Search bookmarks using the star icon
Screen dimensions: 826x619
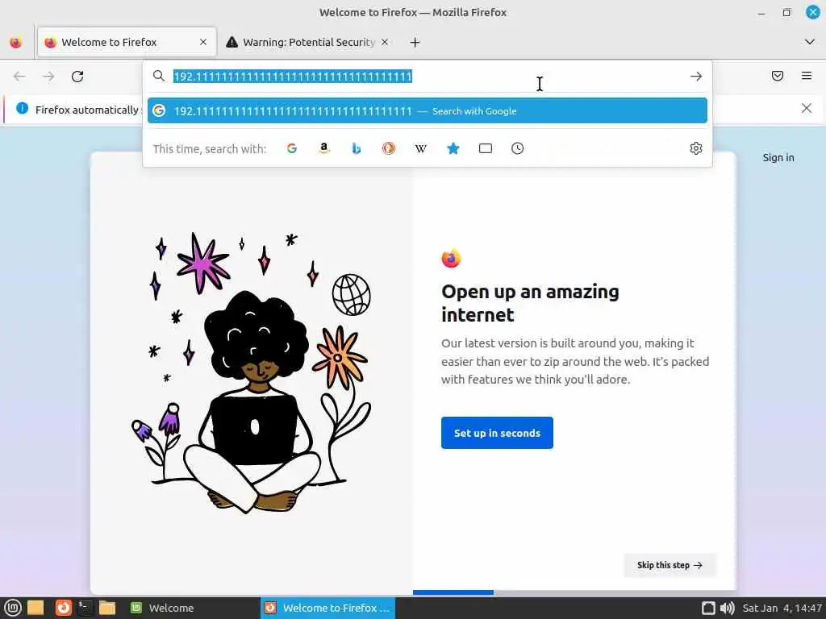coord(453,148)
